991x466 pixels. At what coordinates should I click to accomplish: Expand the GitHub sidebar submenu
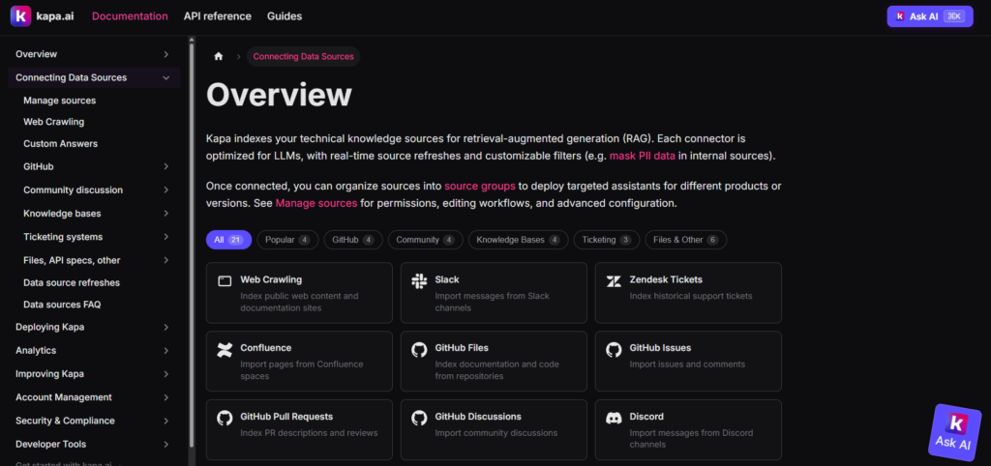166,167
